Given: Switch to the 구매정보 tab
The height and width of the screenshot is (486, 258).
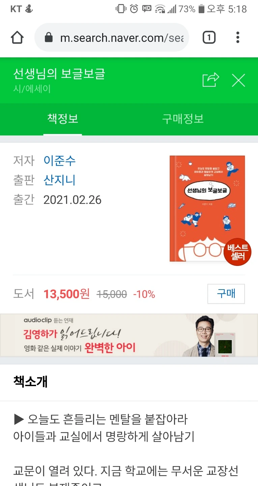Looking at the screenshot, I should [183, 119].
